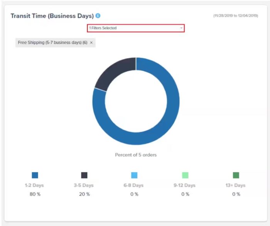The width and height of the screenshot is (270, 226).
Task: Open the 1 Filters Selected dropdown
Action: 136,28
